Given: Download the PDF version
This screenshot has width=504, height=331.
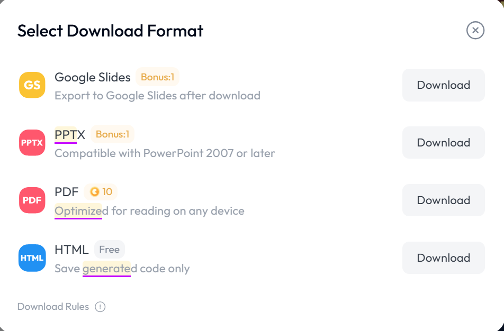Looking at the screenshot, I should click(444, 200).
